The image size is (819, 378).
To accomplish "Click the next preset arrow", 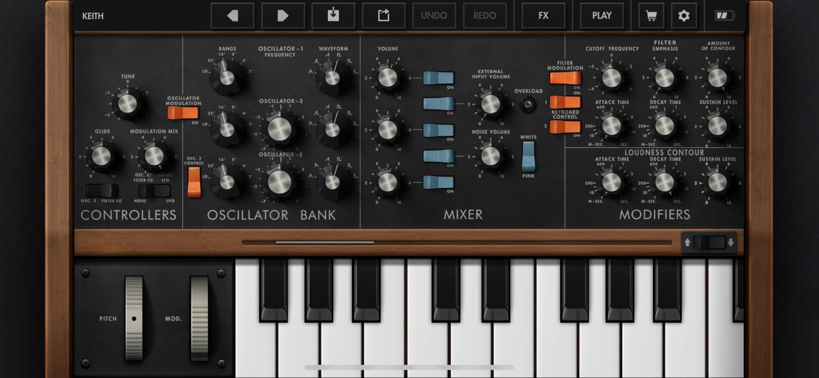I will 283,15.
